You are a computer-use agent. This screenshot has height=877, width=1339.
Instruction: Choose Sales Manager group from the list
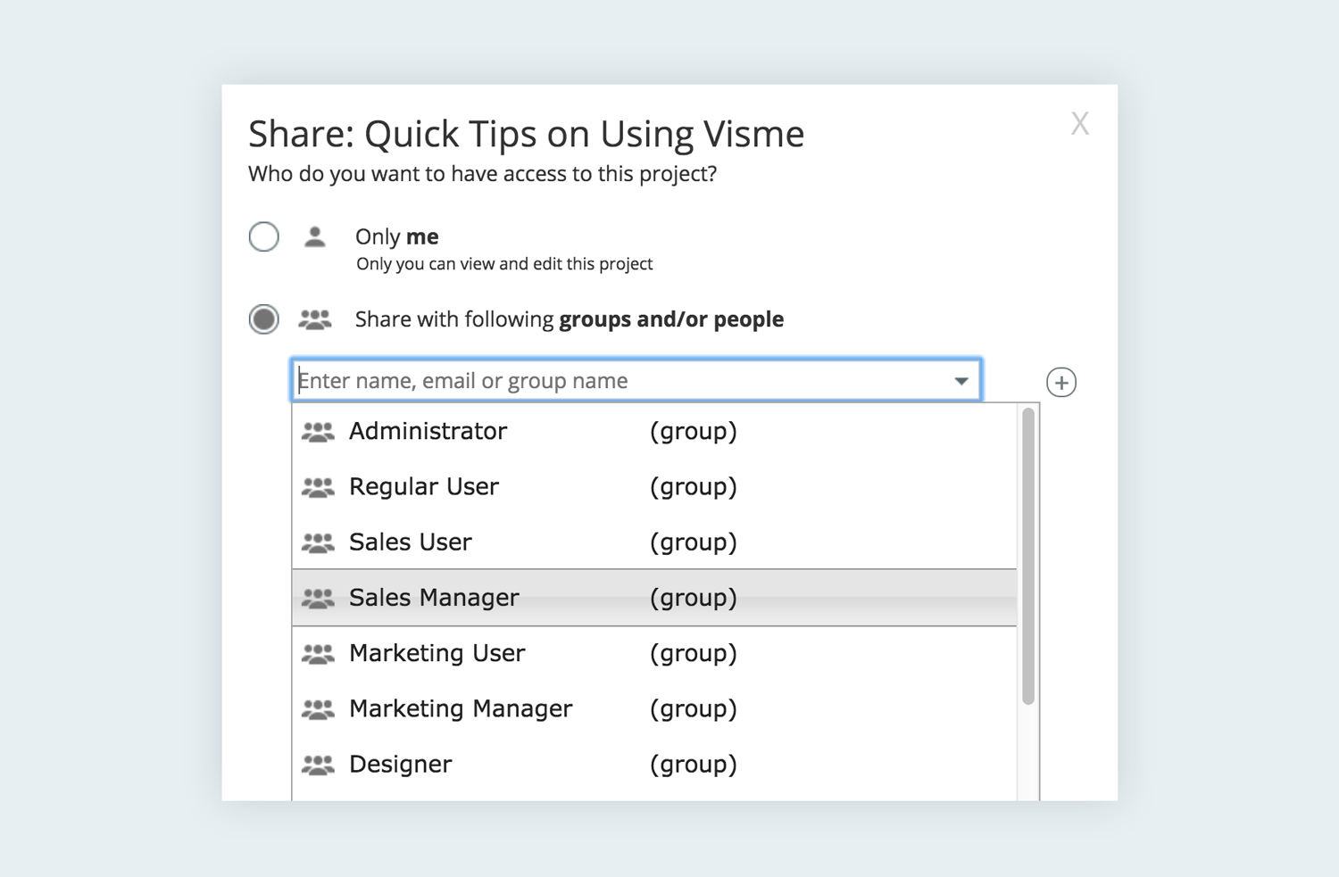coord(434,598)
